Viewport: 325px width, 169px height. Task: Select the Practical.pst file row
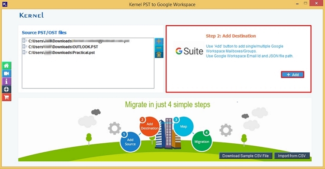(x=88, y=53)
